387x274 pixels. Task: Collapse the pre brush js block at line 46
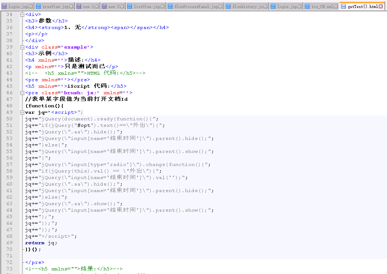coord(22,93)
